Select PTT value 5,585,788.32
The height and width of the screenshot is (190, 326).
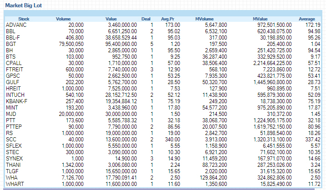pyautogui.click(x=122, y=120)
